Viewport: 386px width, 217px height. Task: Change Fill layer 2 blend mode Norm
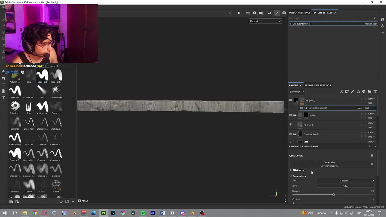coord(371,99)
